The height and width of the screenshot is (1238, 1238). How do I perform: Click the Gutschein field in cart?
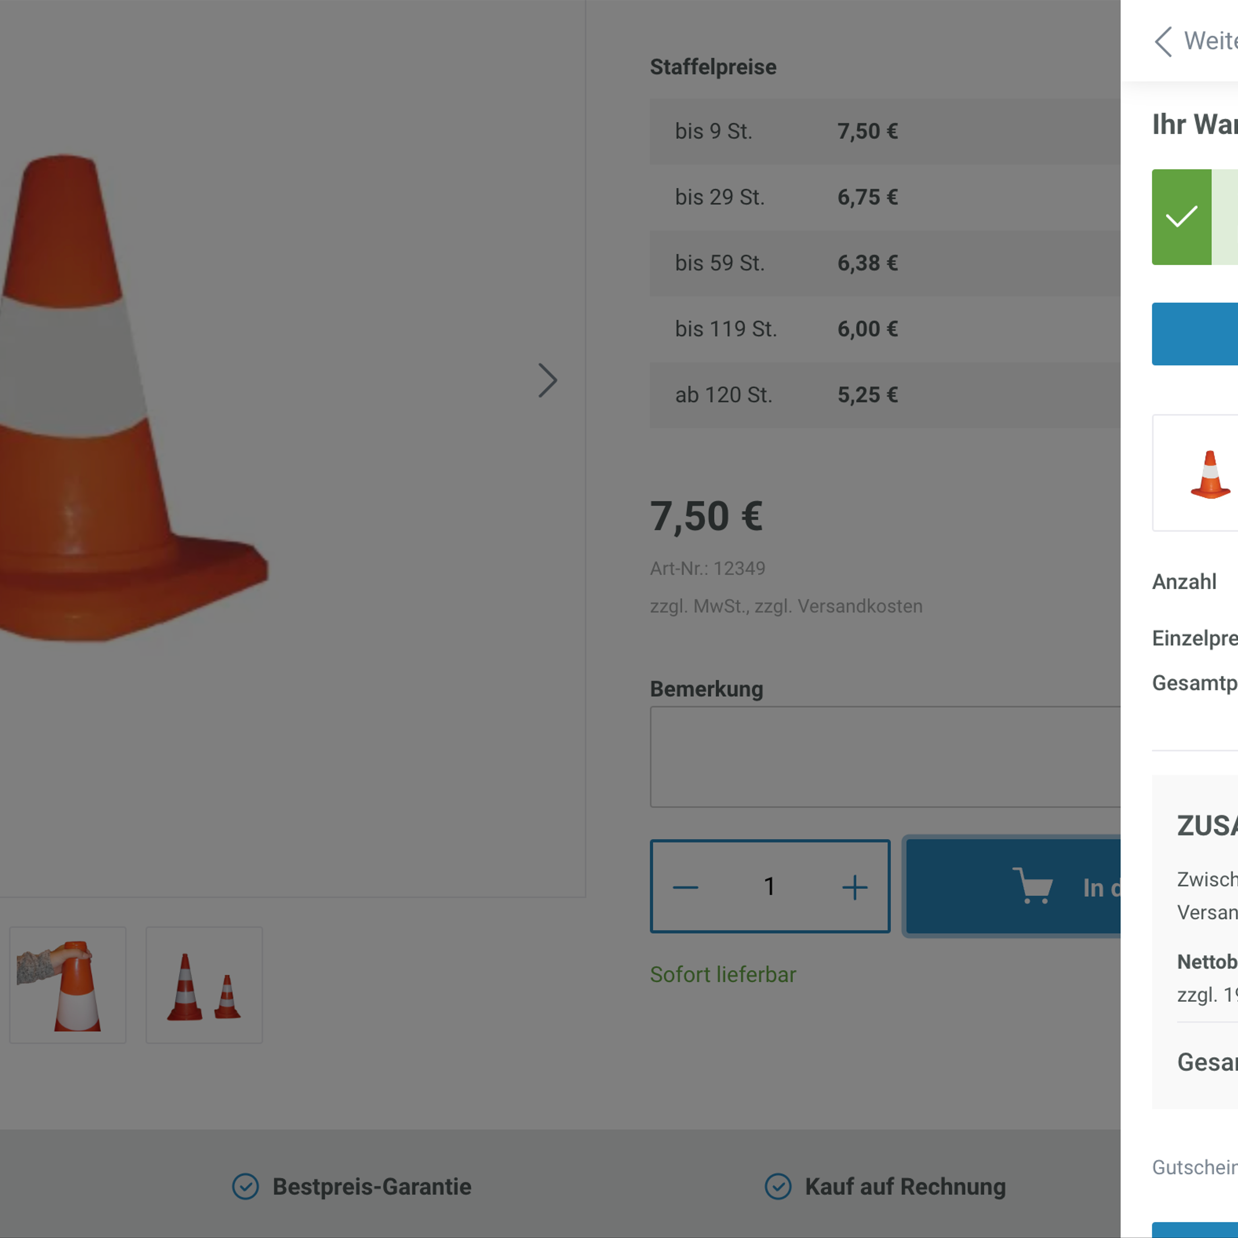pos(1194,1167)
